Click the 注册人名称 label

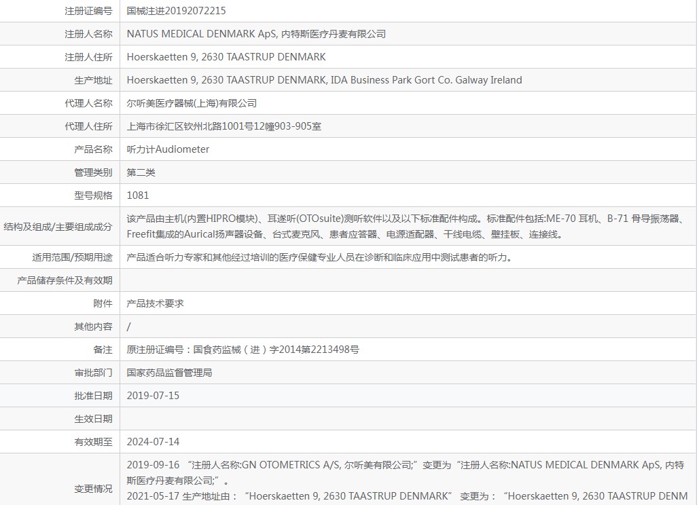coord(88,34)
